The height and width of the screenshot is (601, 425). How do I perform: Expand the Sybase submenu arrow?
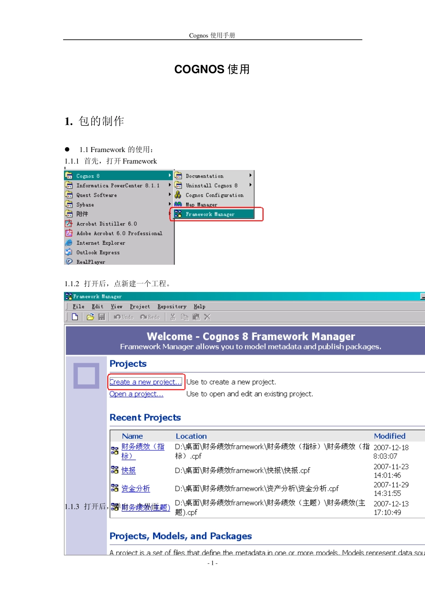(x=170, y=204)
